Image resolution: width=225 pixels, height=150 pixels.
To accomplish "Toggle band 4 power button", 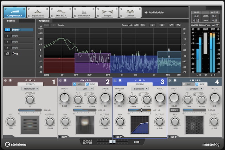I will click(170, 81).
